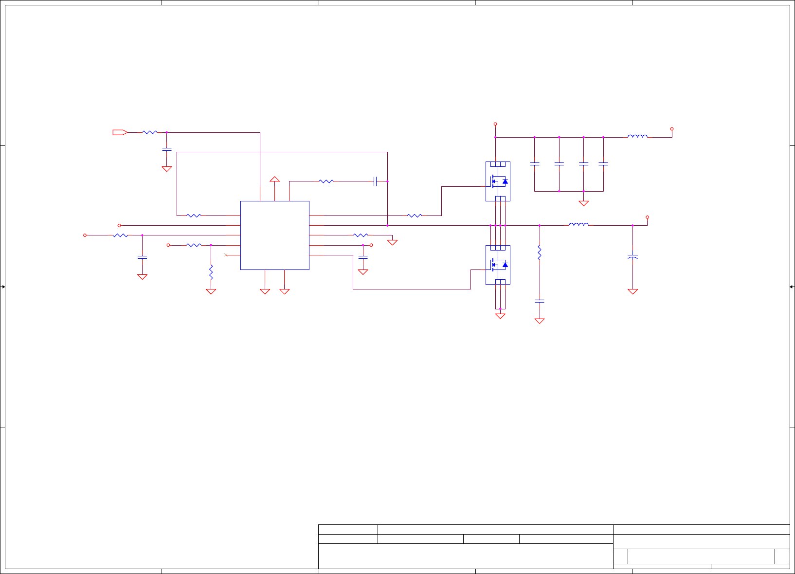Click ground symbol beneath the lower MOSFET
Viewport: 795px width, 574px height.
click(x=500, y=316)
